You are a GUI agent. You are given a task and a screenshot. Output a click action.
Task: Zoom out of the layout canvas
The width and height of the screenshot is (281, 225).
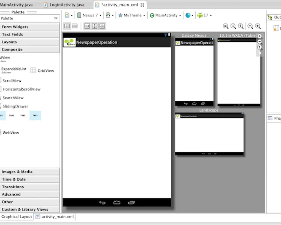250,26
